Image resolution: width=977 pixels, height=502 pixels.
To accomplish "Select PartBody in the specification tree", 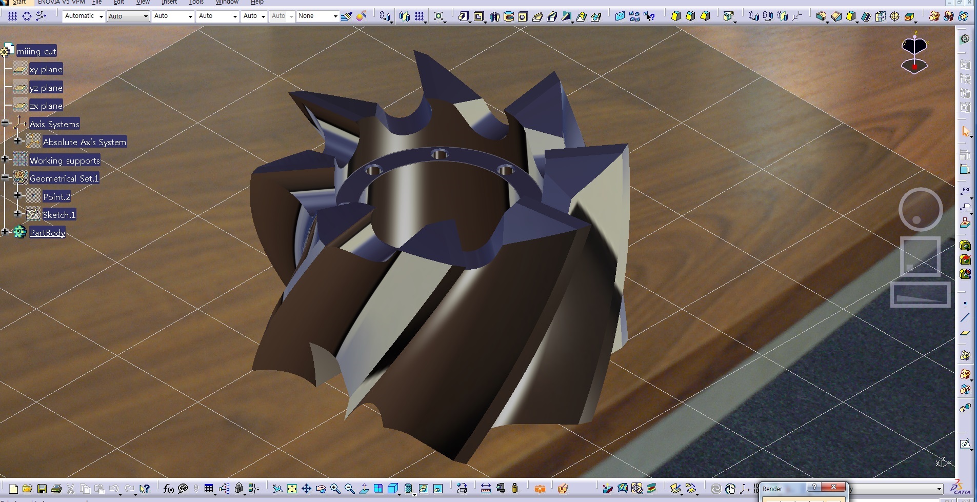I will [47, 233].
